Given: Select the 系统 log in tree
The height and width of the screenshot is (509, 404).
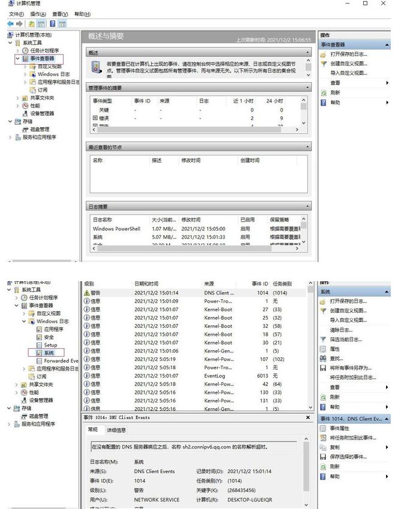Looking at the screenshot, I should [49, 353].
